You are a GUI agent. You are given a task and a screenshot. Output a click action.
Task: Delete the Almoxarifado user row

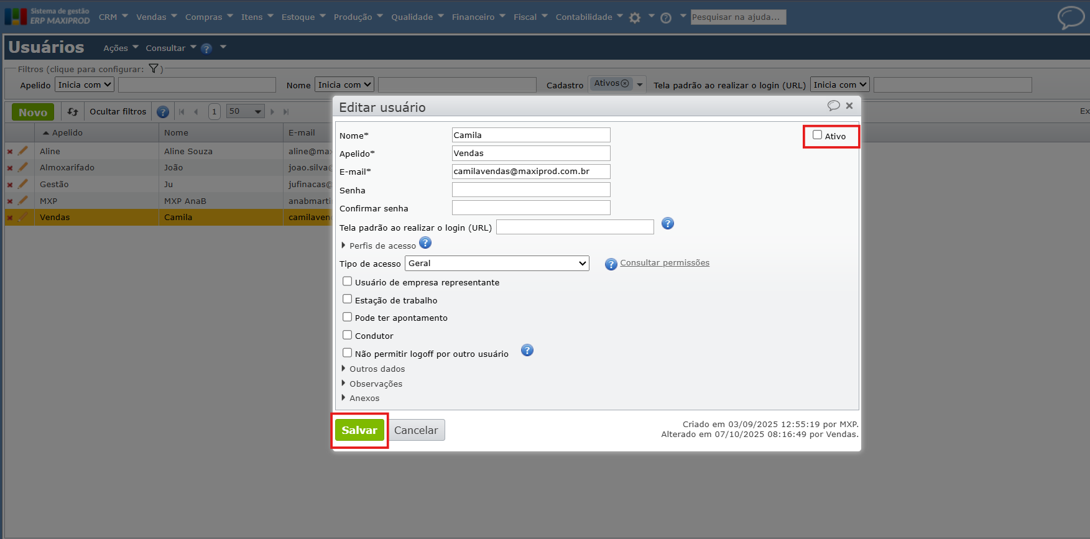pyautogui.click(x=10, y=168)
